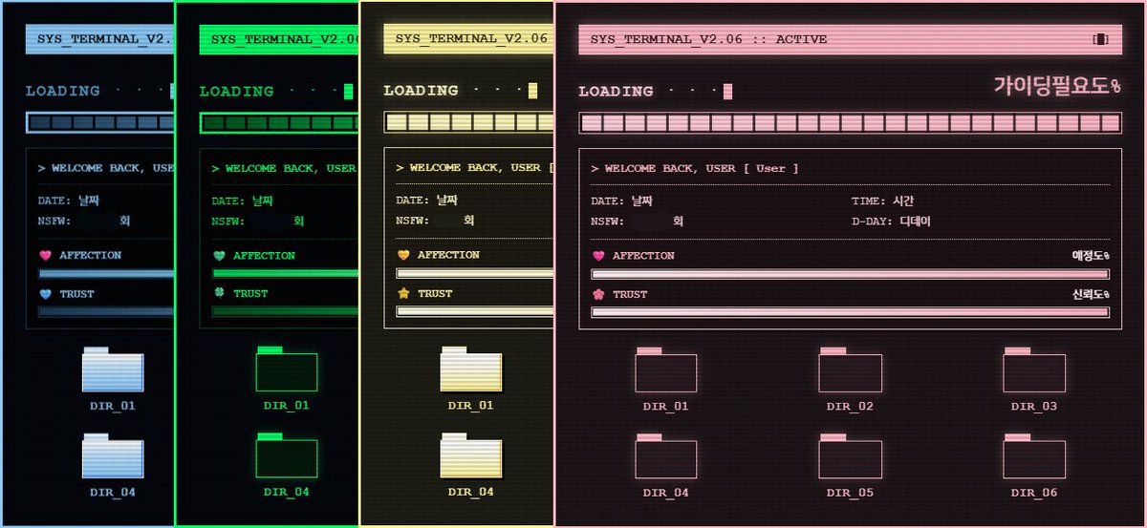1147x528 pixels.
Task: Click green heart icon beside AFFECTION in green terminal
Action: point(219,256)
